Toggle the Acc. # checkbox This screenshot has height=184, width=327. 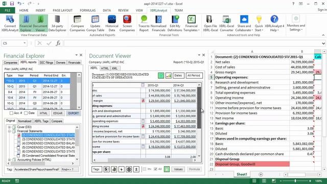[11, 113]
